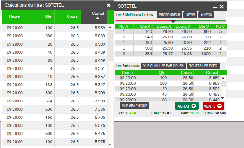This screenshot has height=148, width=244.
Task: Click the Cours.V column header
Action: click(183, 27)
